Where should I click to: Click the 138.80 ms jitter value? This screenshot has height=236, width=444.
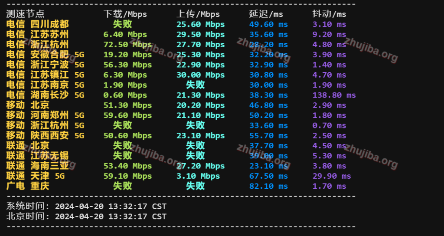coord(334,95)
